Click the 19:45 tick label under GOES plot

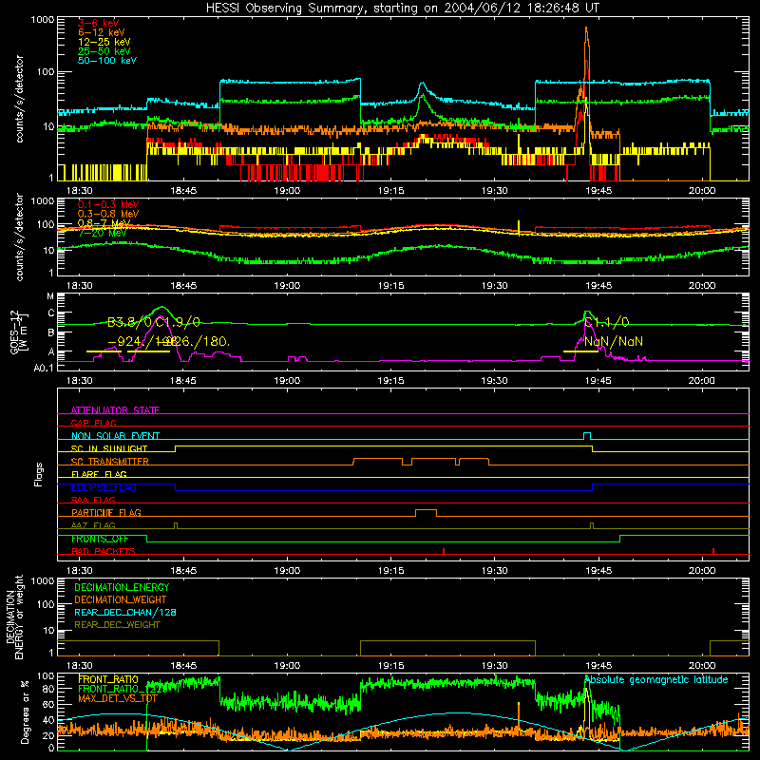598,381
